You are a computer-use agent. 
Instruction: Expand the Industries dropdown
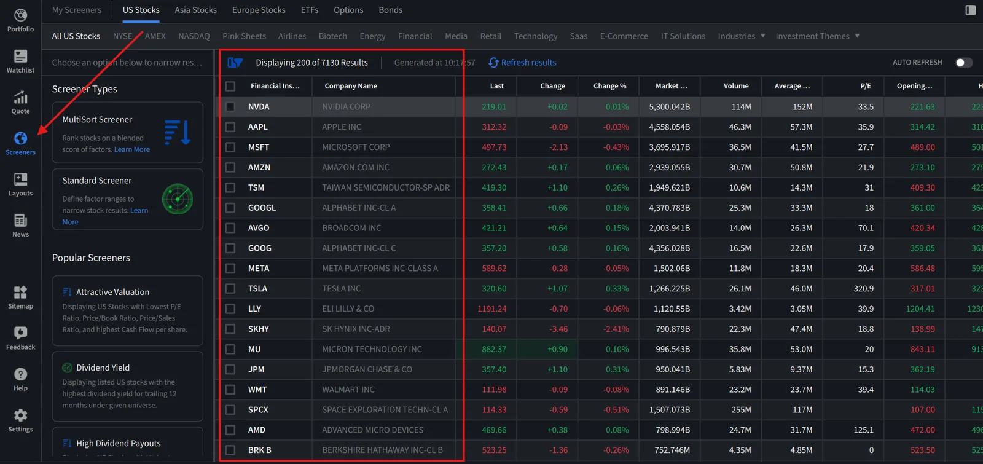click(742, 36)
